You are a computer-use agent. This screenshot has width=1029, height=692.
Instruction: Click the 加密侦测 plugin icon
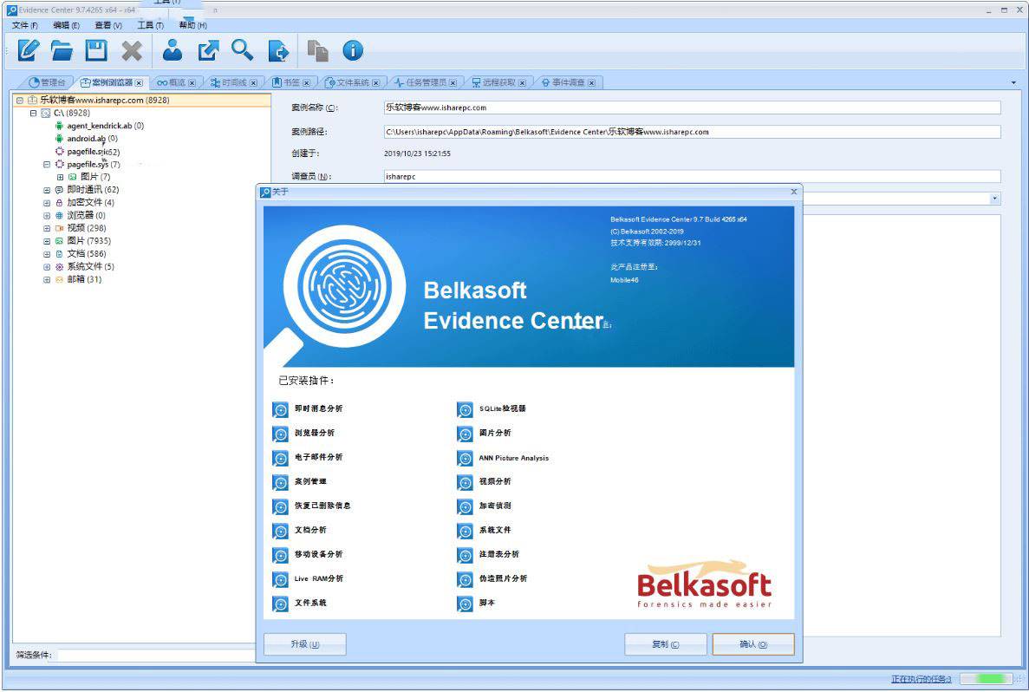click(x=466, y=506)
